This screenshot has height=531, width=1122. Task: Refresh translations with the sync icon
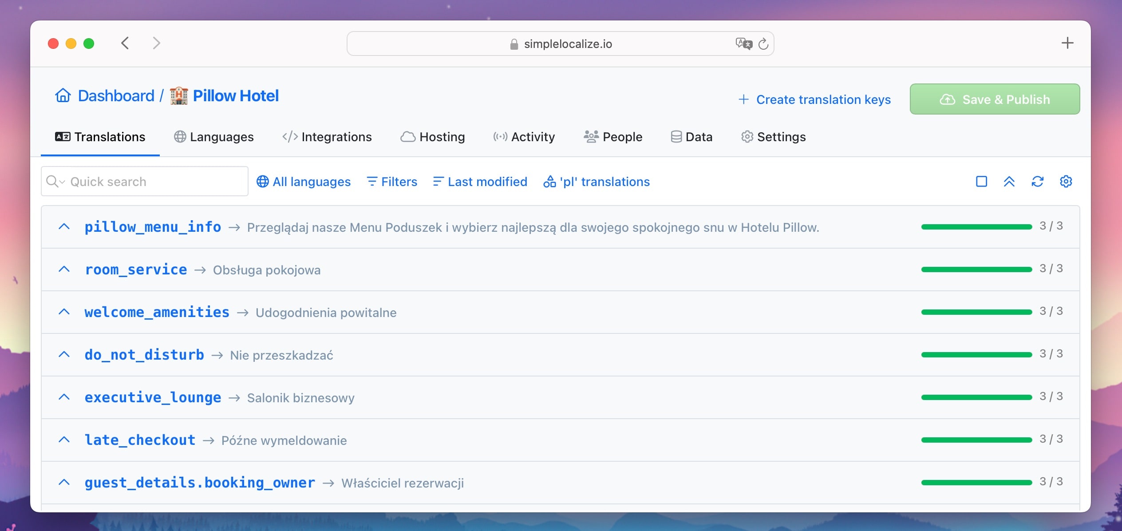click(1038, 182)
